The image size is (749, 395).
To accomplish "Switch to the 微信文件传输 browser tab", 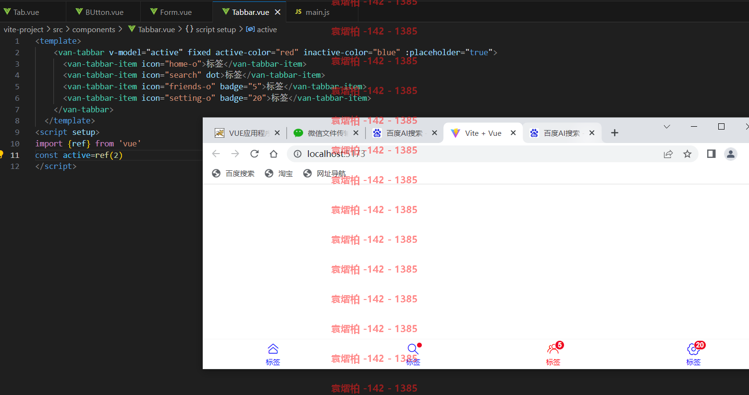I will coord(327,133).
